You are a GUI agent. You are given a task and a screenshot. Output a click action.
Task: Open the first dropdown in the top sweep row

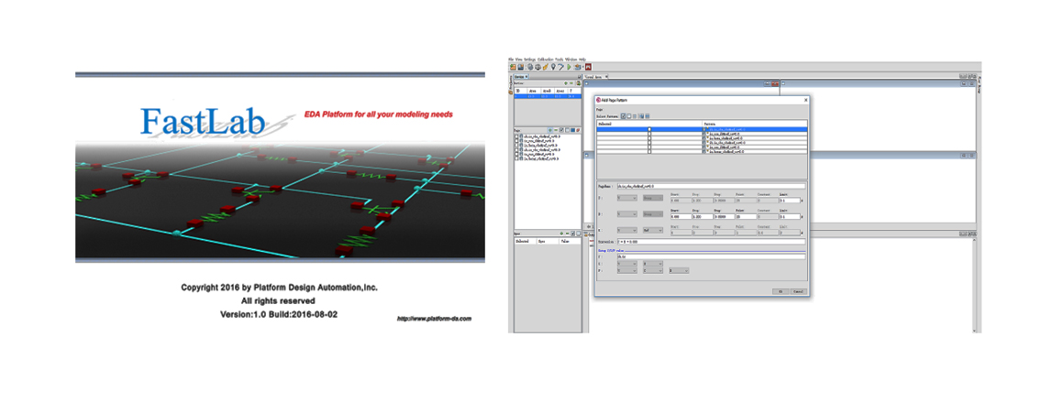626,198
